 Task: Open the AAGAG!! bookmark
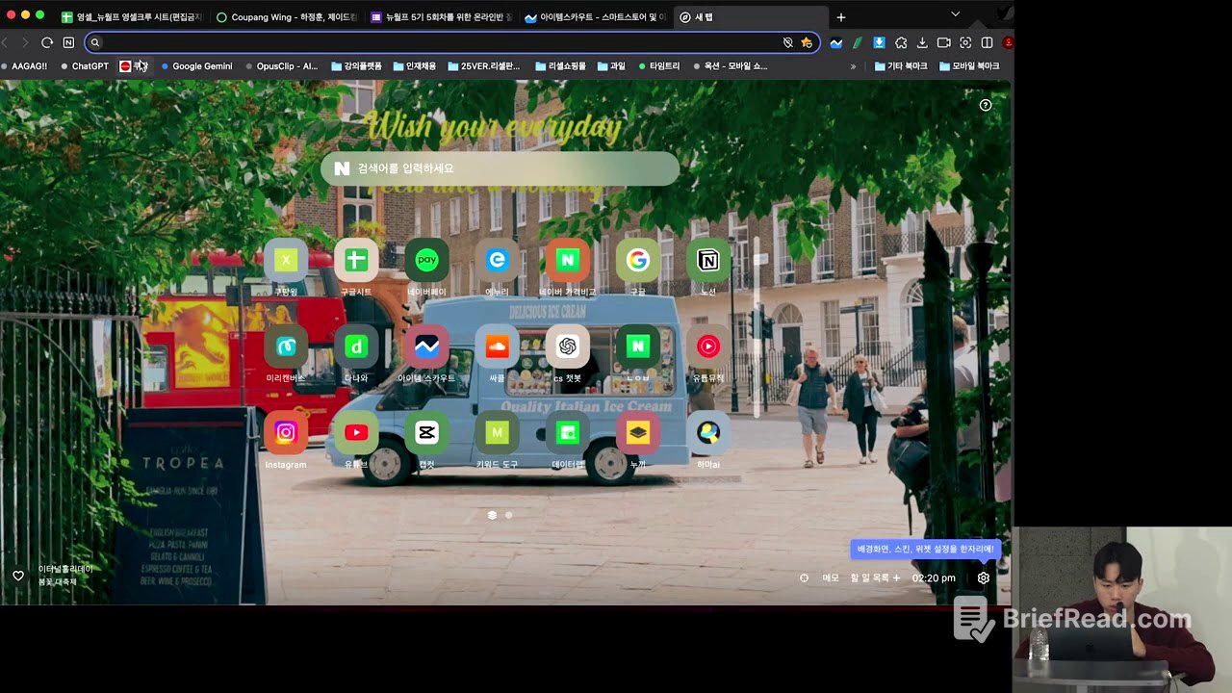click(x=24, y=66)
